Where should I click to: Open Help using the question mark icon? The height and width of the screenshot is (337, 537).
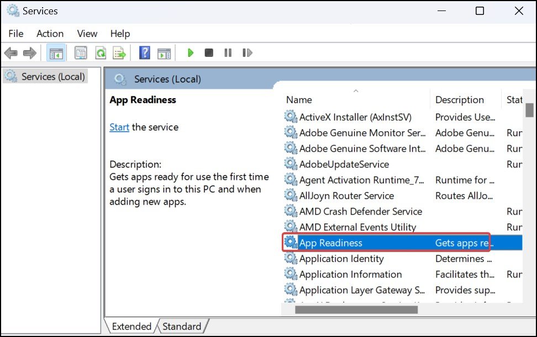pyautogui.click(x=145, y=53)
